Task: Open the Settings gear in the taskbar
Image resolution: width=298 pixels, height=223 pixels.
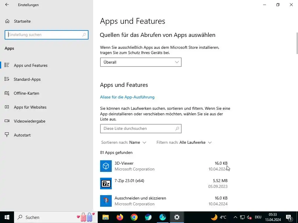Action: click(177, 217)
